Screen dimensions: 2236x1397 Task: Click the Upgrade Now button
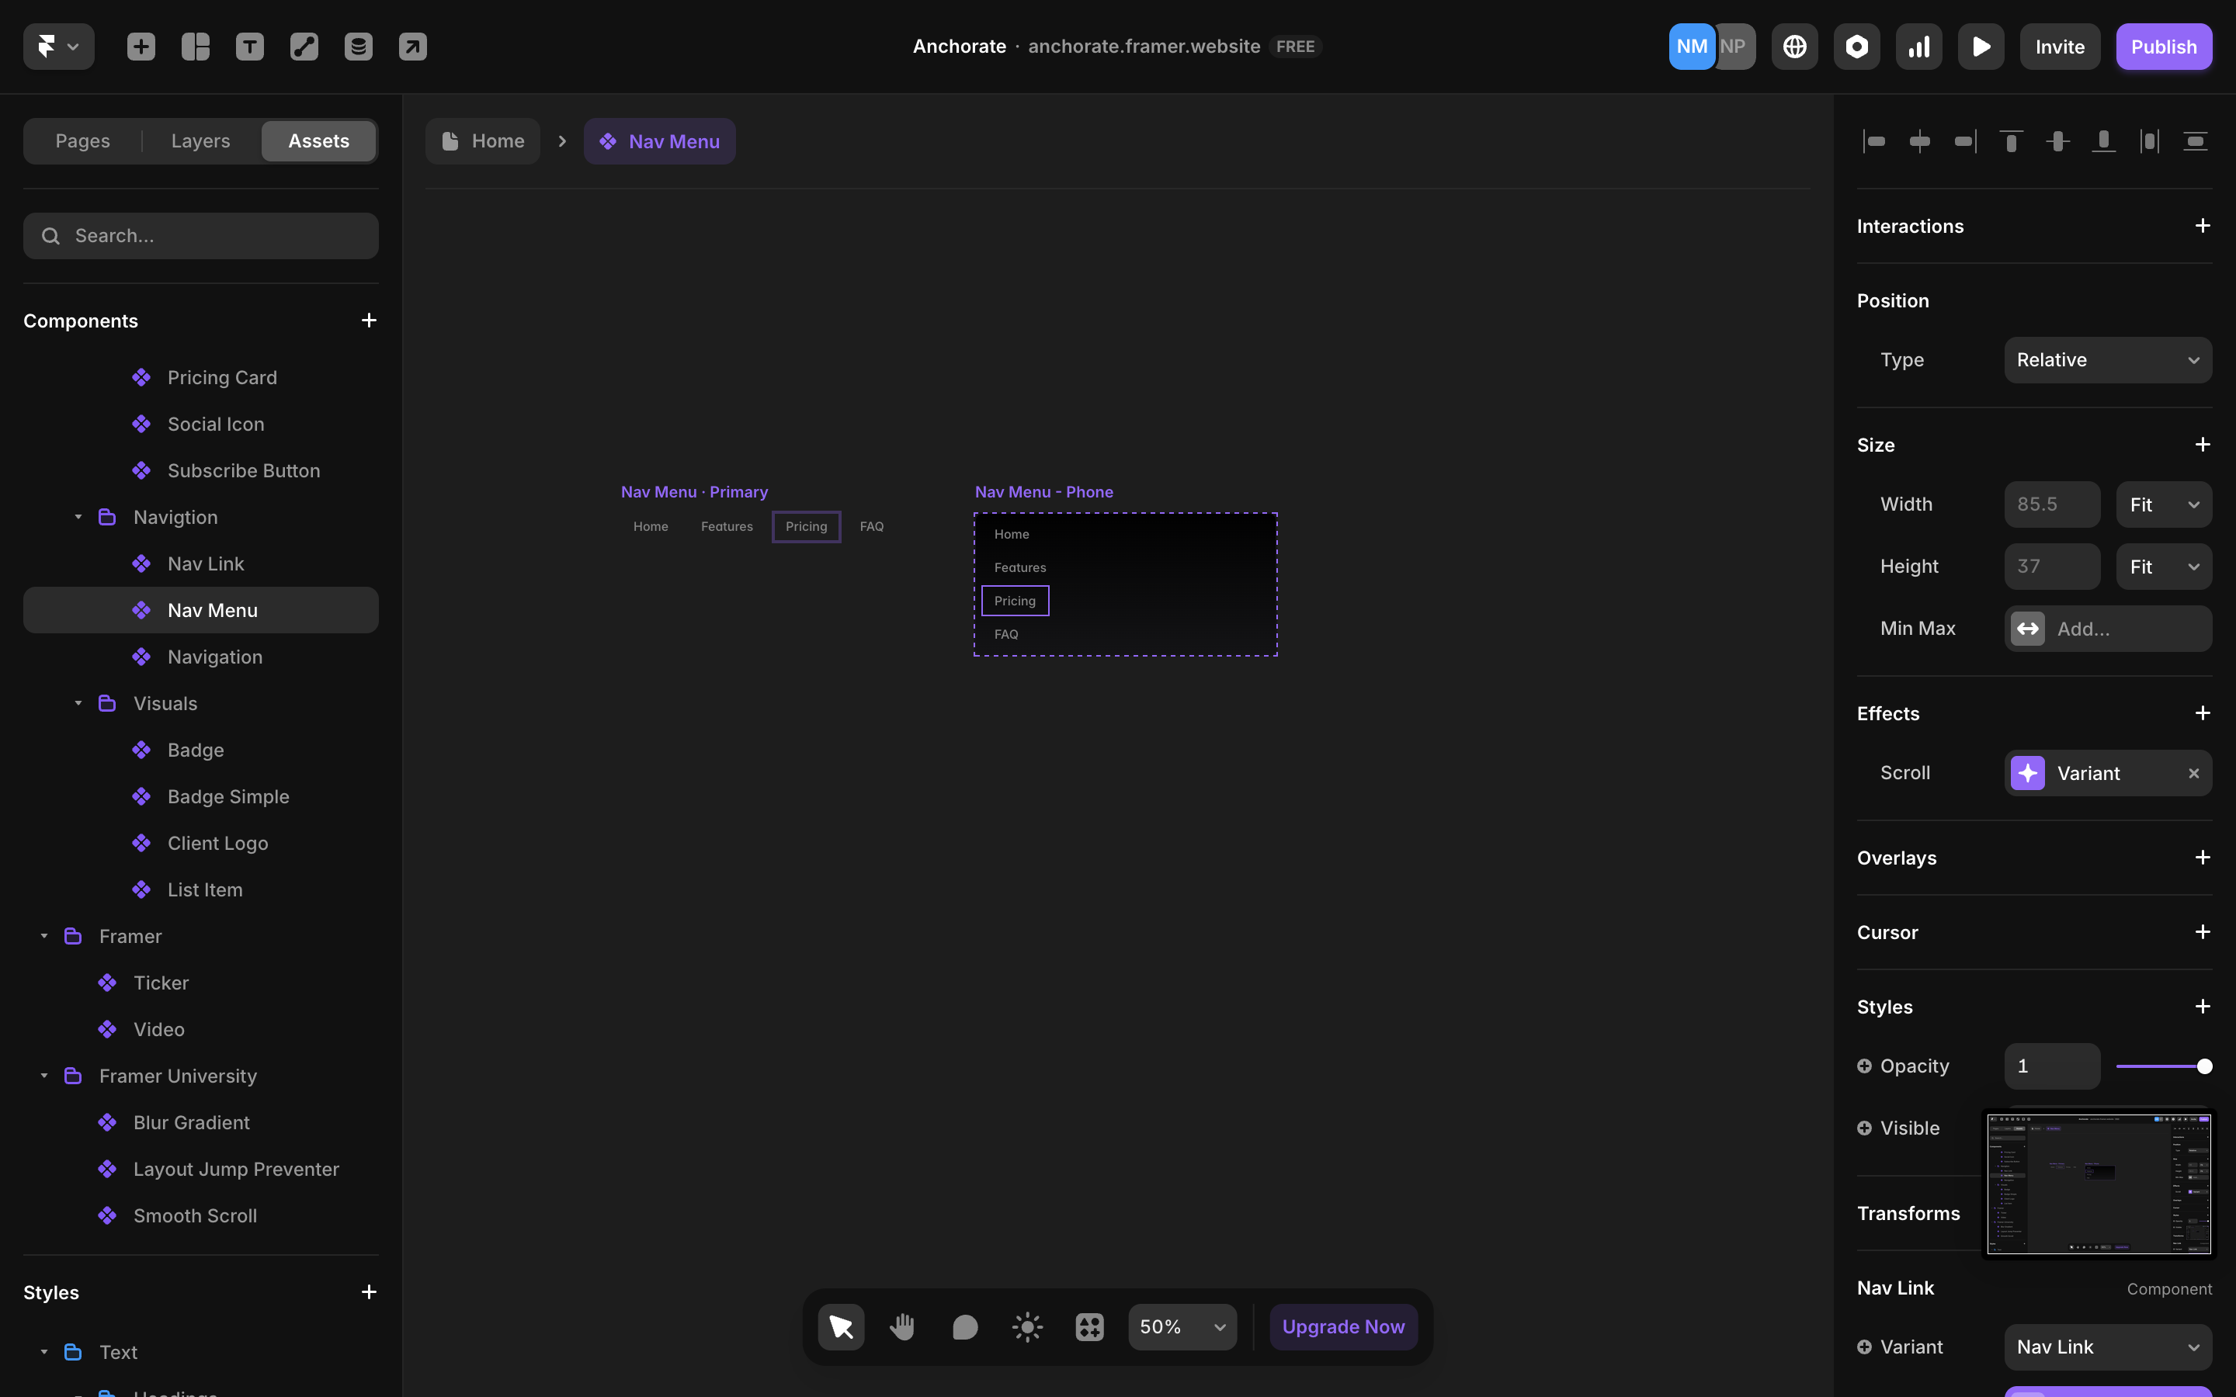click(x=1342, y=1327)
